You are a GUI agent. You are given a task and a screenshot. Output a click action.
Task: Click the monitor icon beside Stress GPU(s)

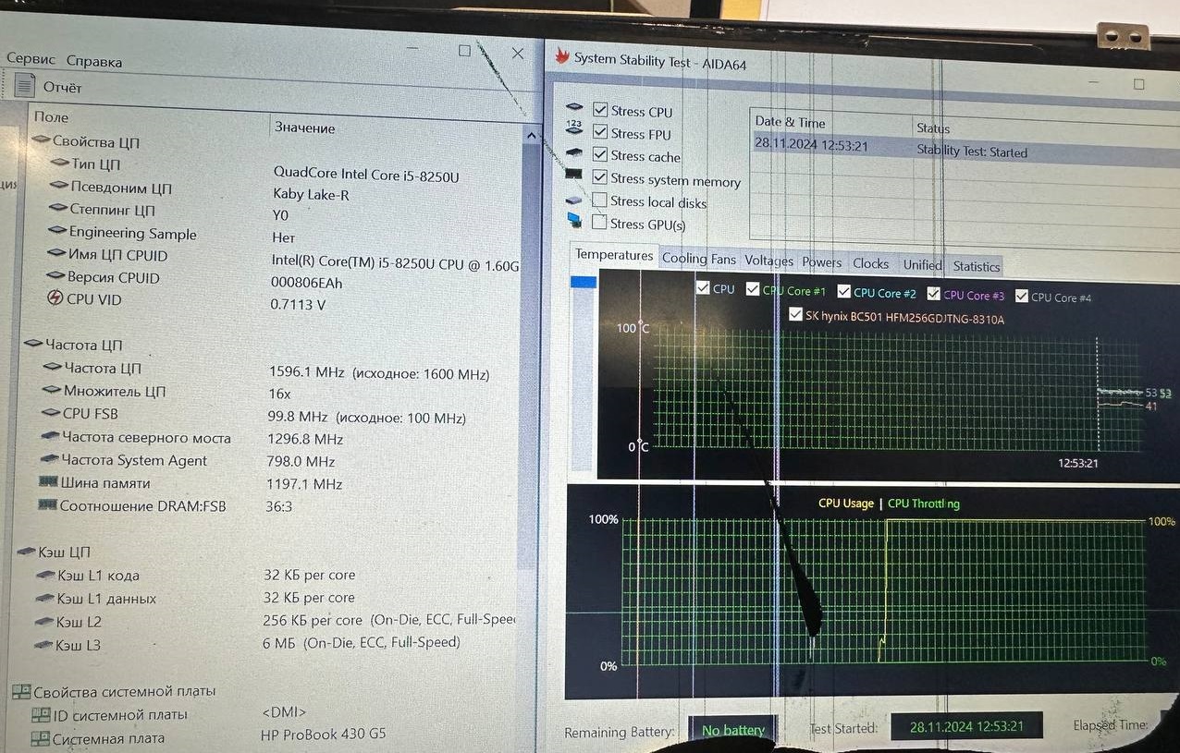(x=574, y=221)
